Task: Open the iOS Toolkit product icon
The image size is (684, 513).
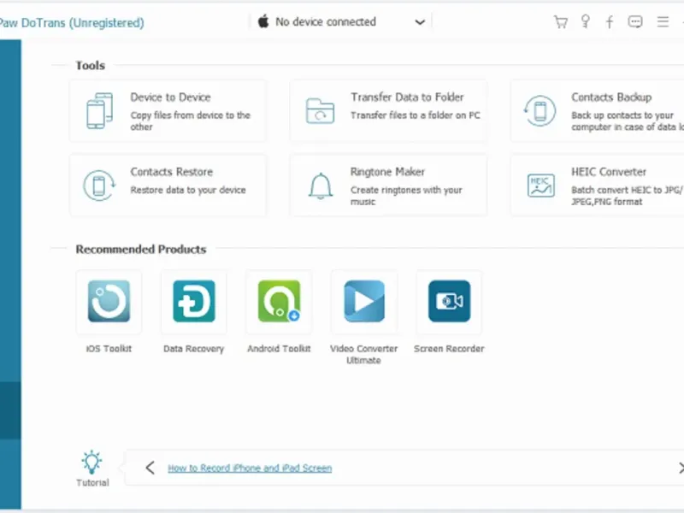Action: (109, 301)
